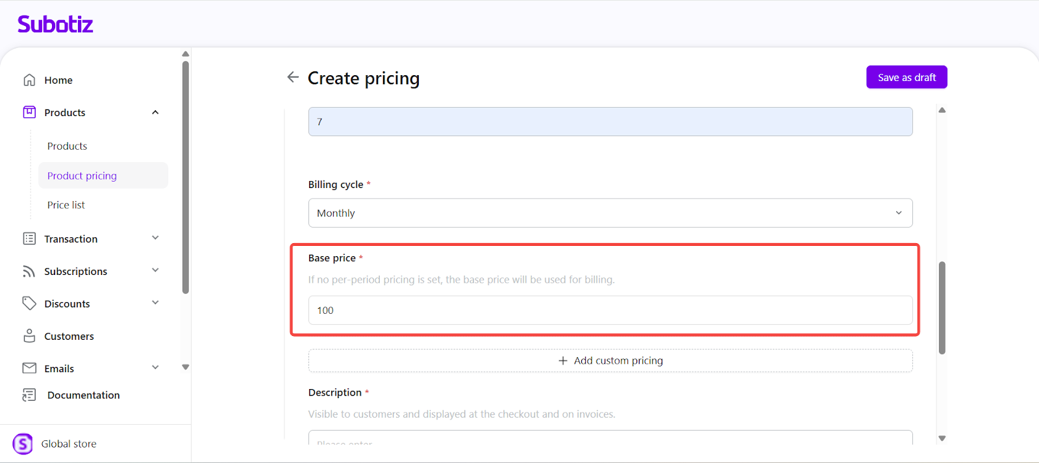The image size is (1039, 463).
Task: Click the Global store logo icon
Action: click(x=23, y=444)
